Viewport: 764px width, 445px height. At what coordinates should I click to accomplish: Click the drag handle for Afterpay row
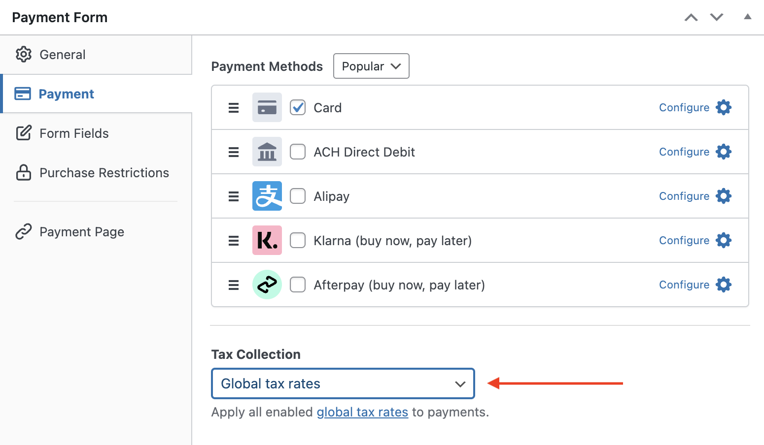[234, 285]
